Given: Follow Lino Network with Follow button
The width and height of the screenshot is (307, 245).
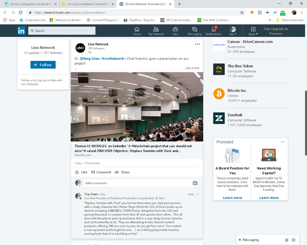Looking at the screenshot, I should click(43, 65).
